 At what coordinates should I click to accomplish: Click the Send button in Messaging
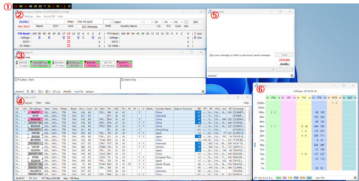pos(284,55)
